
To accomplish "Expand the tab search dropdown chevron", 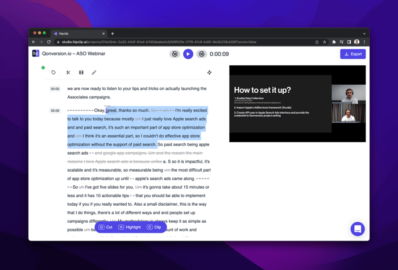I will [364, 34].
